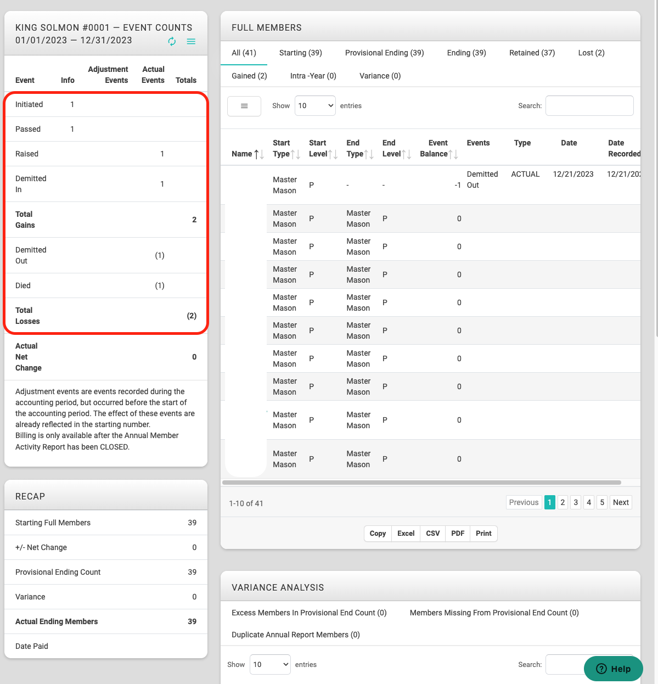Switch to the Variance (0) tab
This screenshot has width=658, height=684.
380,76
